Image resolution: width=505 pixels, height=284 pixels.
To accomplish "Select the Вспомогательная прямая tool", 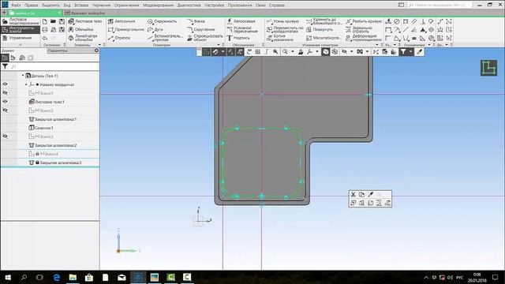I will coord(165,38).
